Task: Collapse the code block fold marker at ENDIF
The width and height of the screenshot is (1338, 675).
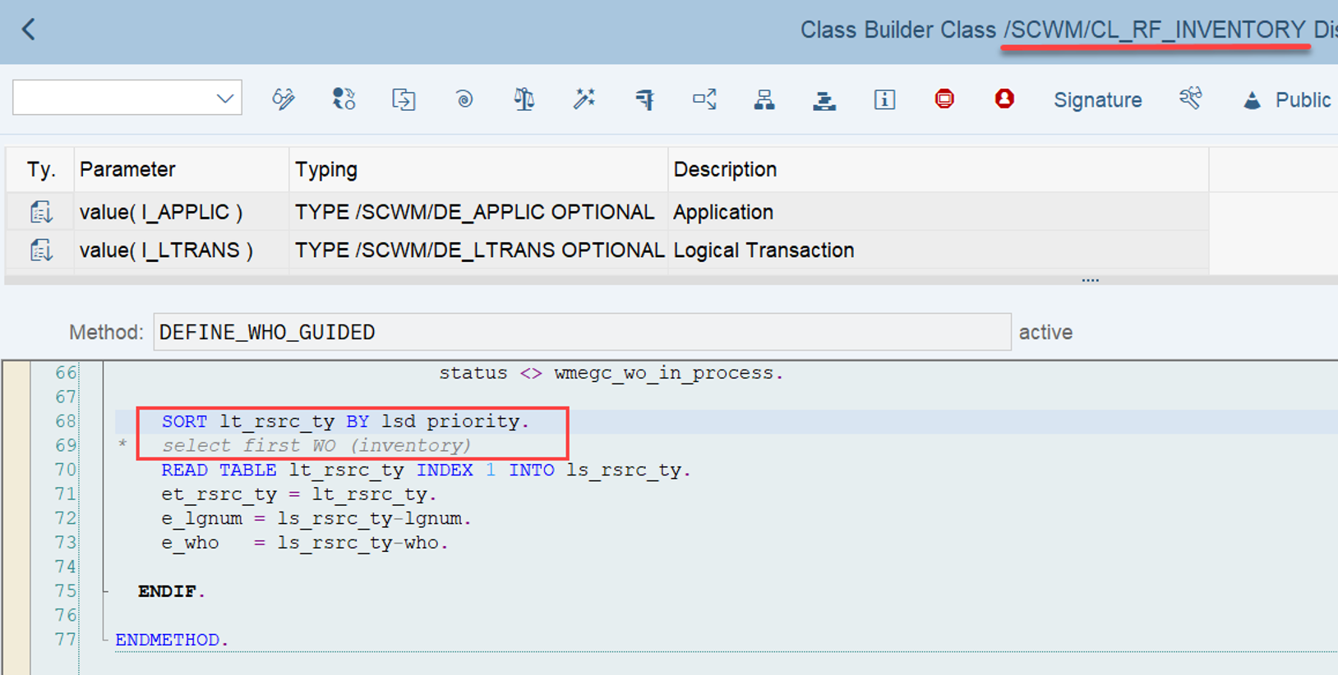Action: [105, 591]
